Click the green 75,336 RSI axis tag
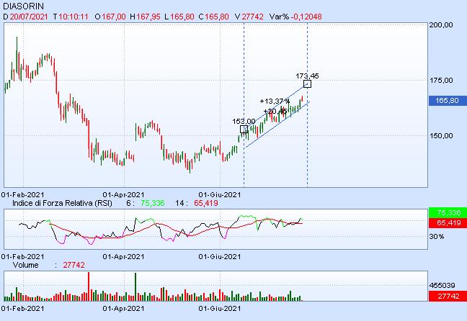The height and width of the screenshot is (321, 467). [448, 213]
